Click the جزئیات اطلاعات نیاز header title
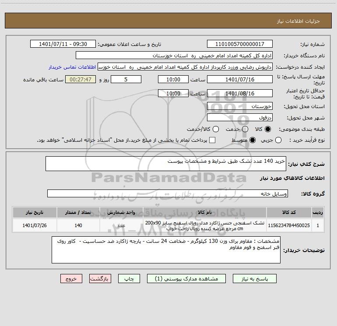The height and width of the screenshot is (326, 337). pos(298,21)
